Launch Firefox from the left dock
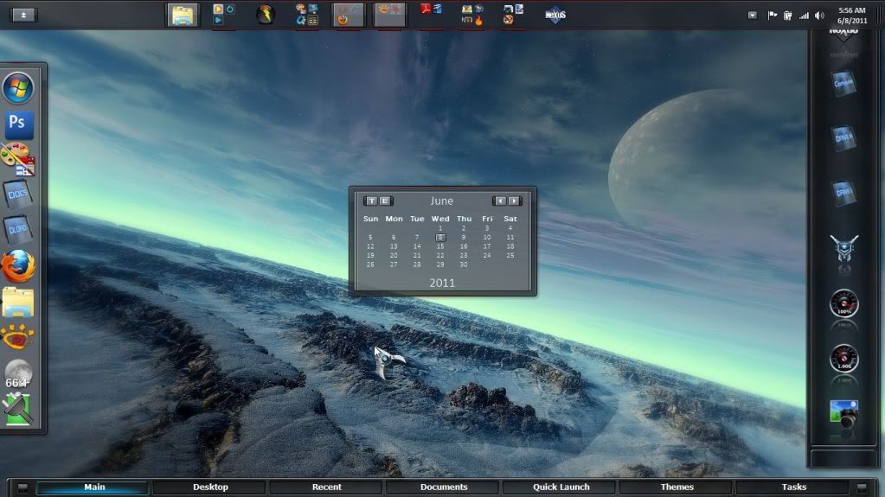Viewport: 885px width, 497px height. pos(18,265)
